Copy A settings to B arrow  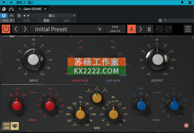[140, 29]
